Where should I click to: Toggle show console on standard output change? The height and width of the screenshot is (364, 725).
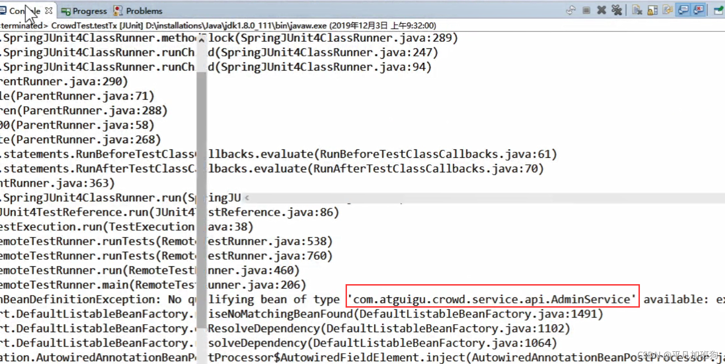point(683,10)
